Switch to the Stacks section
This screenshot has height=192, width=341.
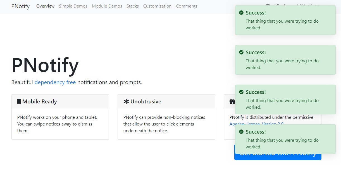click(x=133, y=6)
